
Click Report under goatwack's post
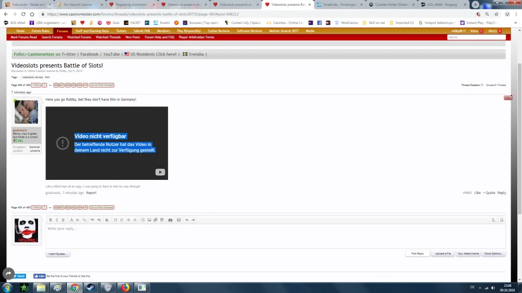(91, 192)
